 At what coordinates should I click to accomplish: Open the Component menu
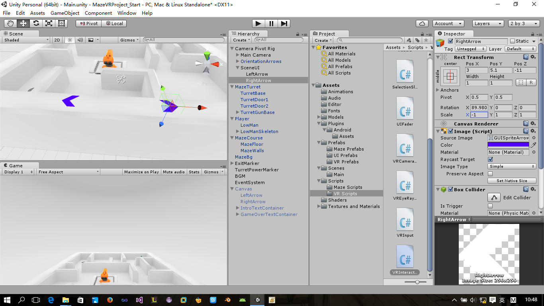(x=98, y=13)
